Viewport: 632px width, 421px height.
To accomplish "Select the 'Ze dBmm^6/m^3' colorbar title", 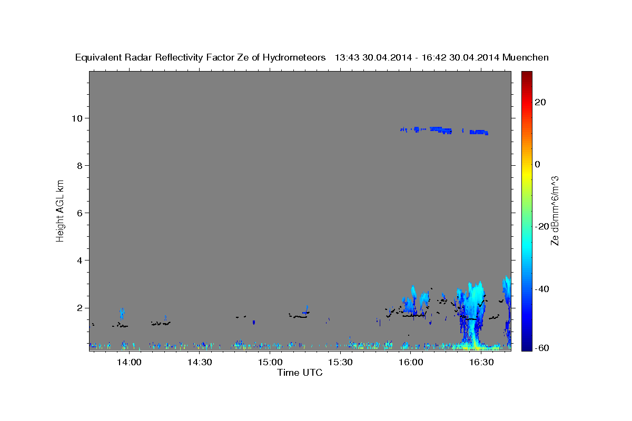I will coord(555,210).
